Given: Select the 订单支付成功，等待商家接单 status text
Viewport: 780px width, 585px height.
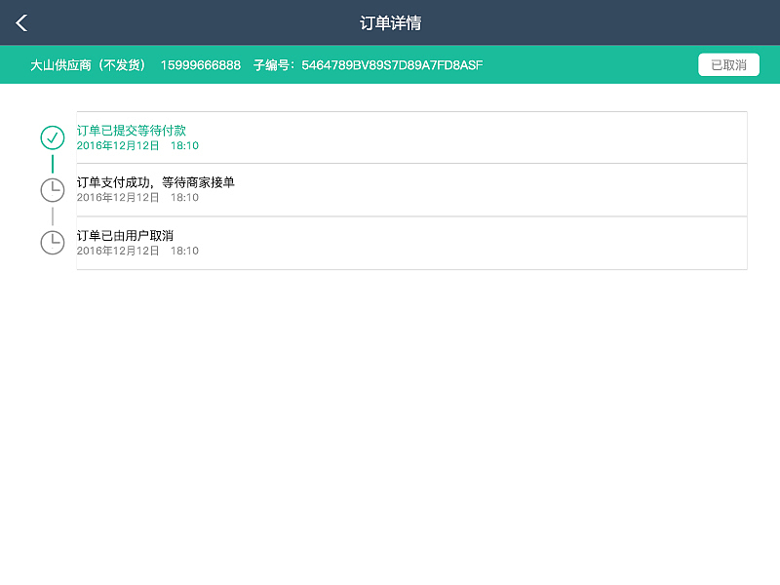Looking at the screenshot, I should [155, 182].
